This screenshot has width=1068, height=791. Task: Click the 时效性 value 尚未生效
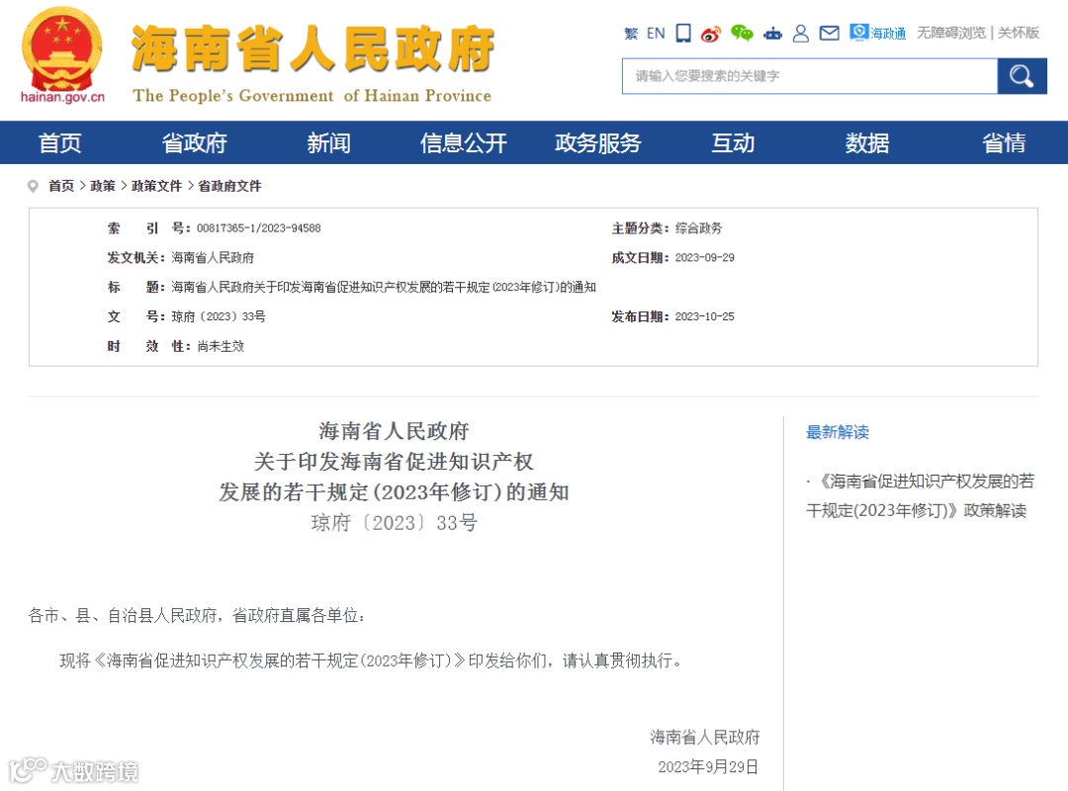pyautogui.click(x=221, y=346)
